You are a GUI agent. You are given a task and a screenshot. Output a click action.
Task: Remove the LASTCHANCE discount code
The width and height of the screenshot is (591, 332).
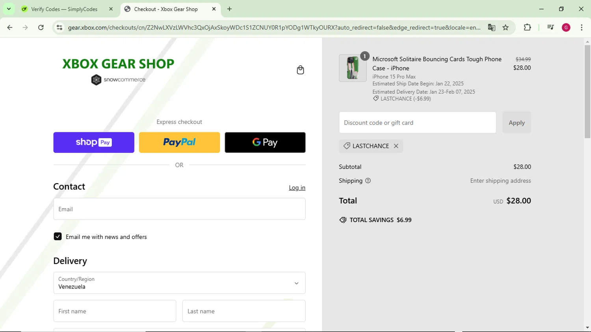pyautogui.click(x=396, y=146)
